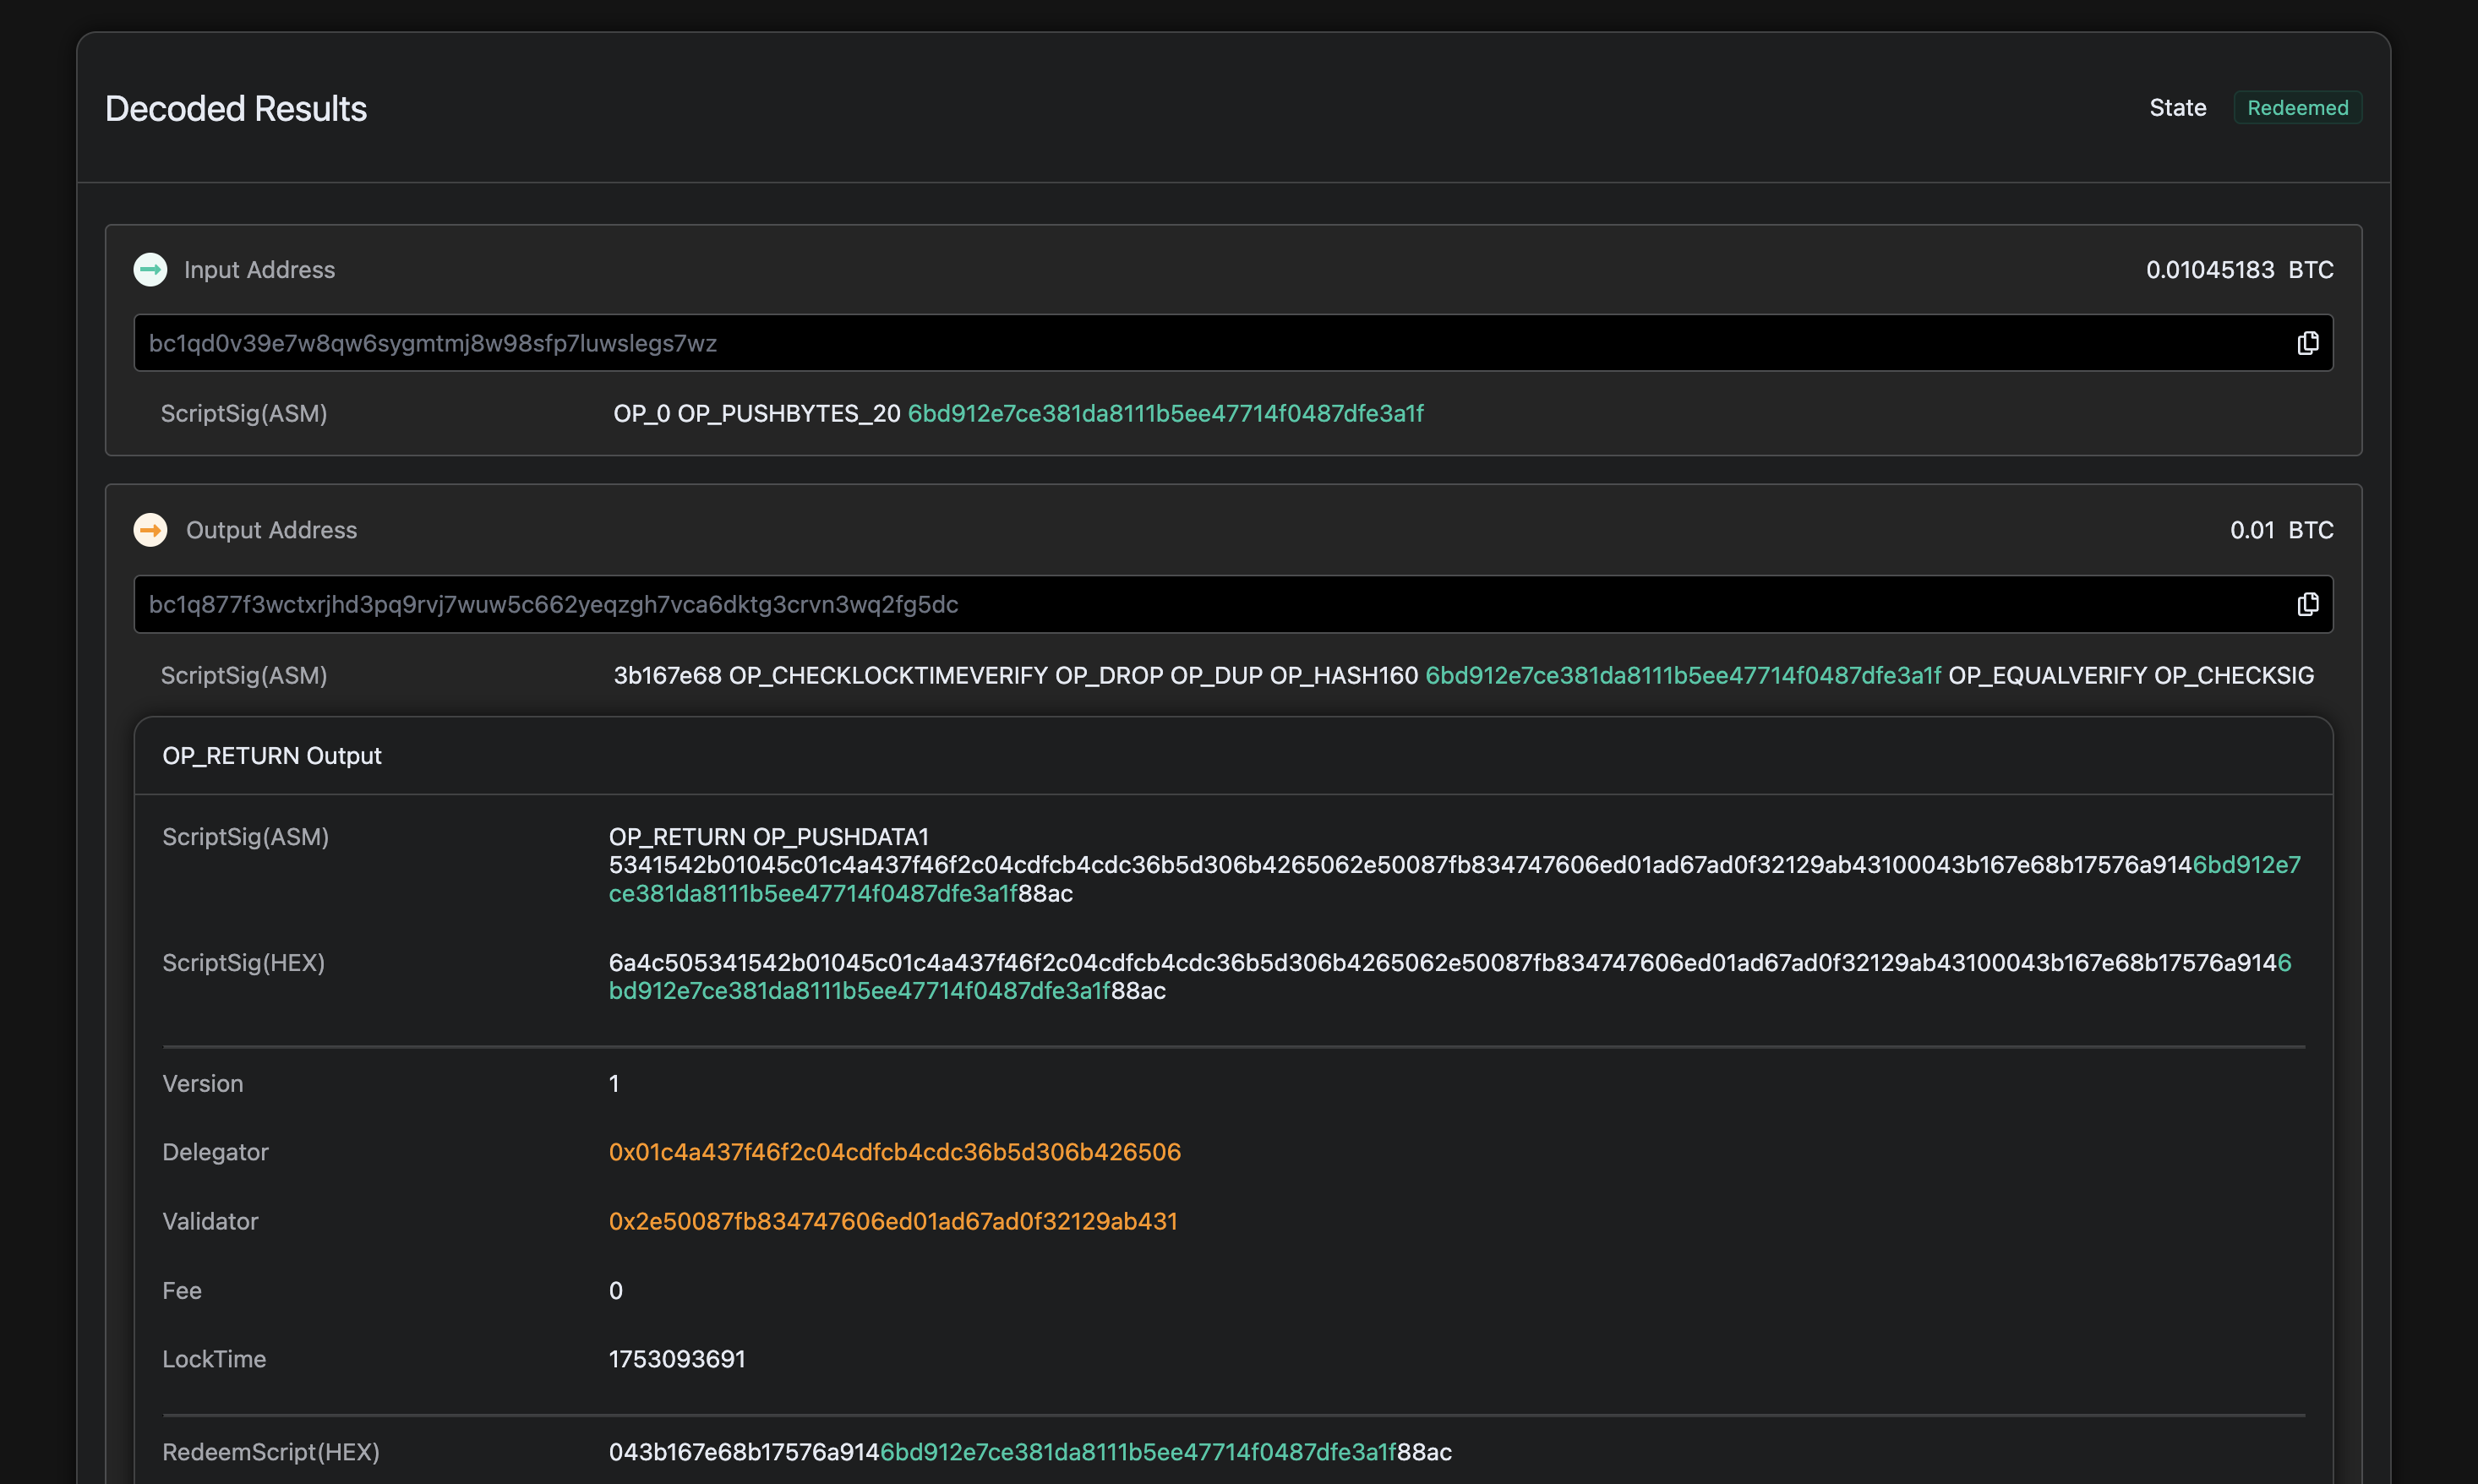Expand the OP_RETURN Output section header

[273, 756]
